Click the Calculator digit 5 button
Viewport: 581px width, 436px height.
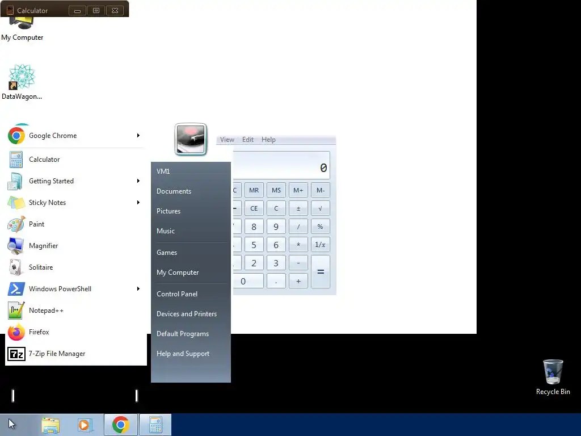(254, 245)
